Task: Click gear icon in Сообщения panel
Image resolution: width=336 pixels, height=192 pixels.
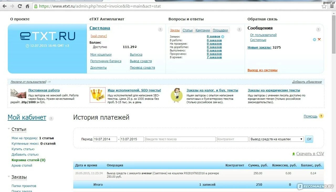Action: [314, 40]
